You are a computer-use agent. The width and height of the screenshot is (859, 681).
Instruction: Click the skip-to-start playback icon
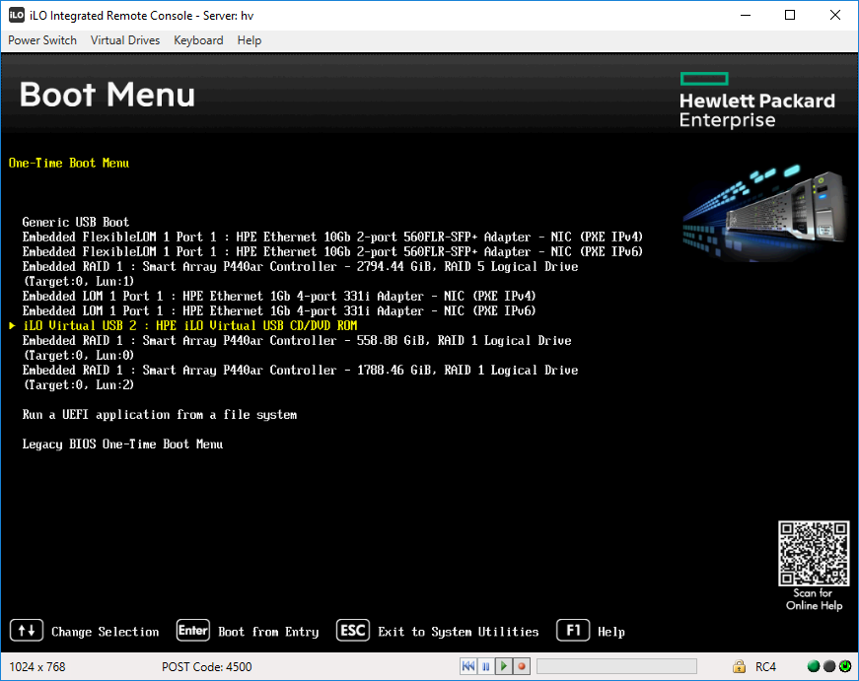[x=468, y=666]
